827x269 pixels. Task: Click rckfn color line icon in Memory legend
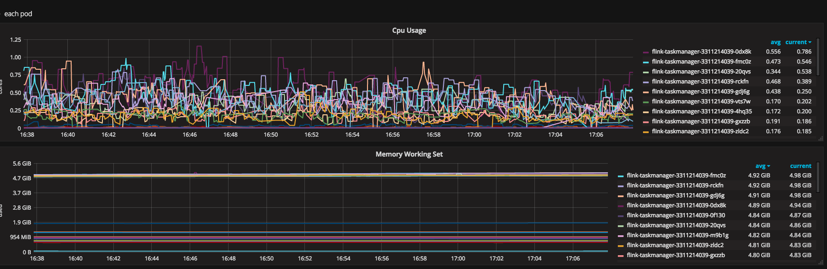pyautogui.click(x=621, y=186)
